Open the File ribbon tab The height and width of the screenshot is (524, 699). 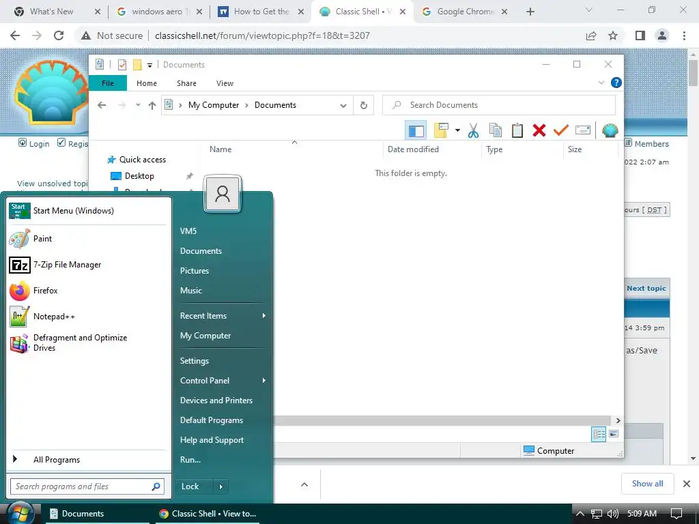107,83
